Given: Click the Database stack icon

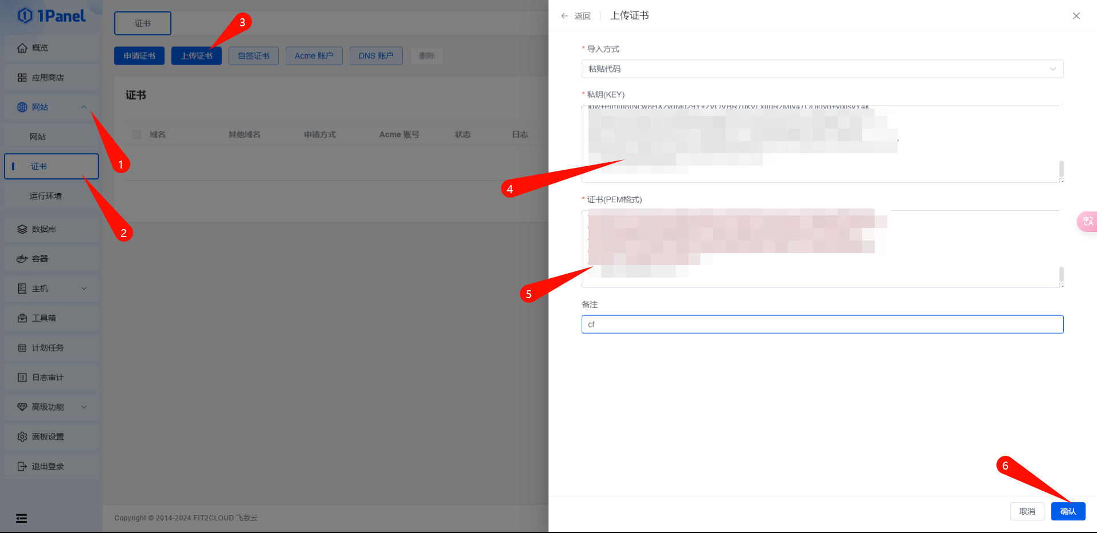Looking at the screenshot, I should (x=22, y=229).
